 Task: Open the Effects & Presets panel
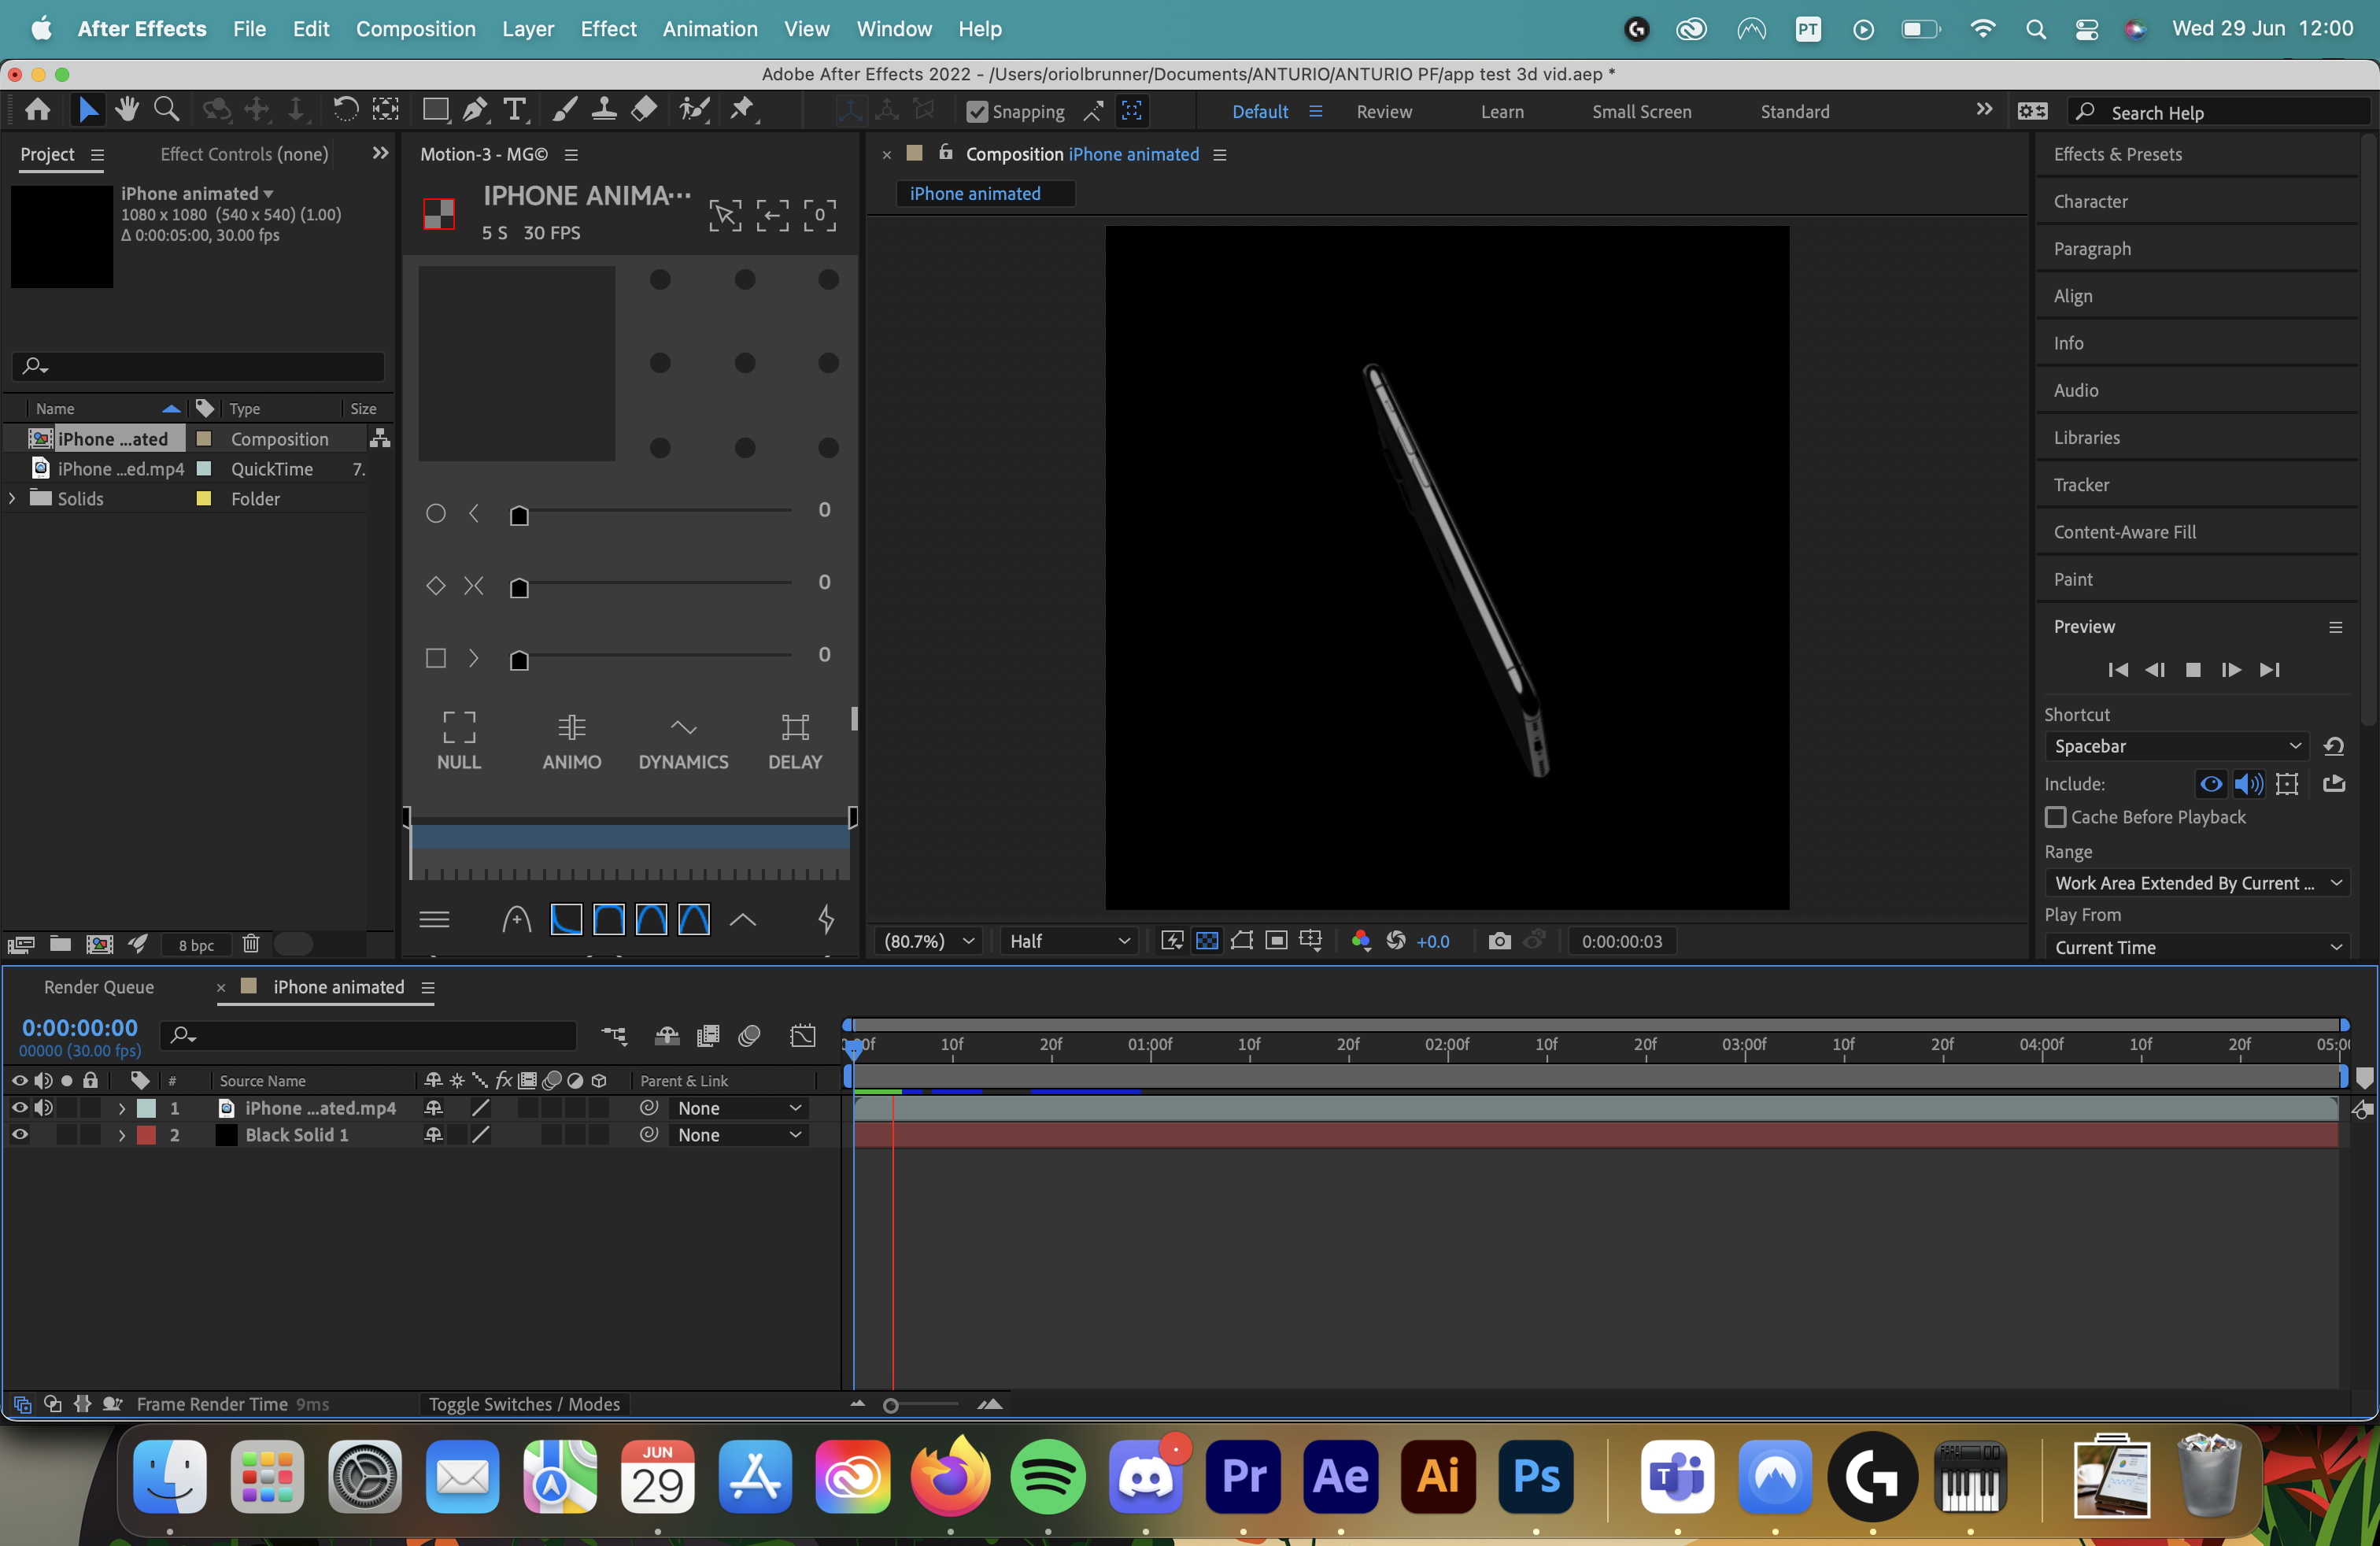point(2116,154)
